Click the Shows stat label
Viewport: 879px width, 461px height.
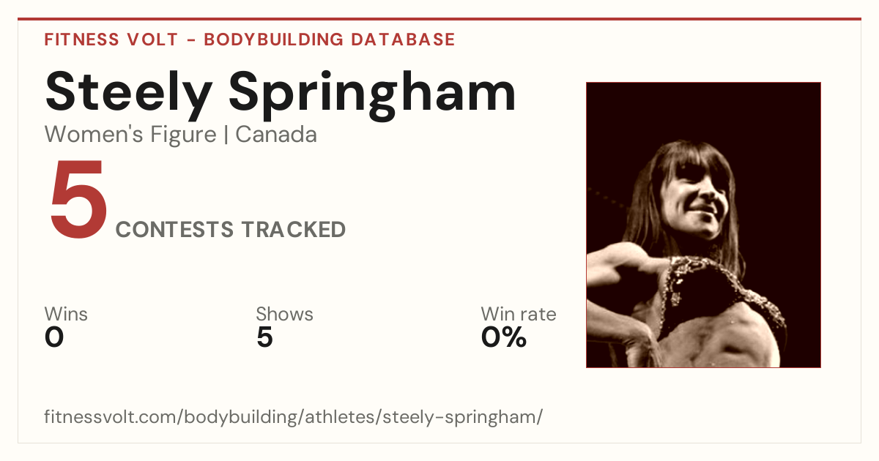click(284, 315)
